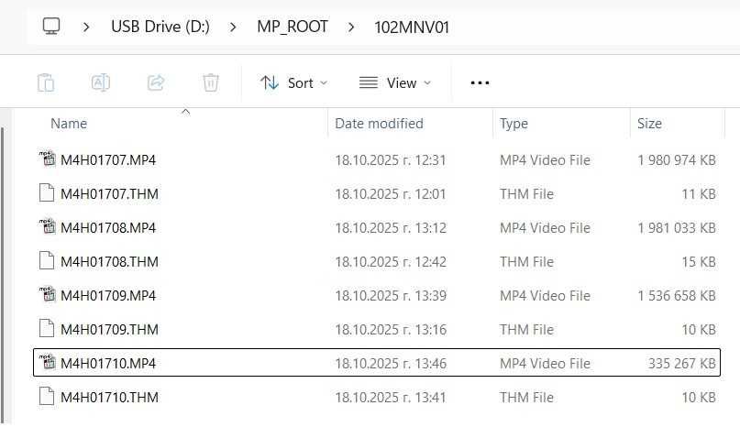
Task: Click the blank file icon of M4H01710.THM
Action: point(46,396)
